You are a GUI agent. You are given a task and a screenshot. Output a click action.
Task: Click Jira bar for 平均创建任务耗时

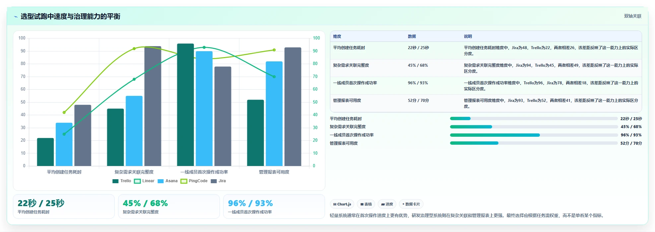[83, 135]
